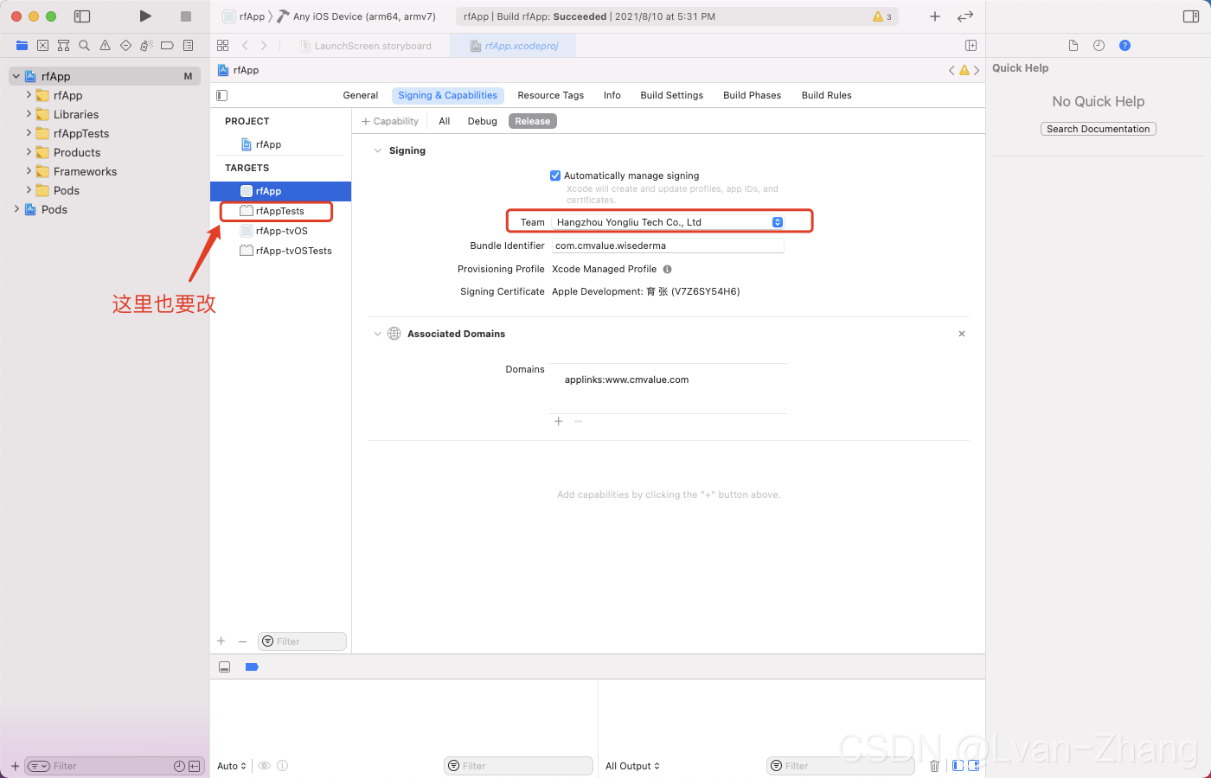The width and height of the screenshot is (1211, 778).
Task: Remove the Associated Domains capability
Action: coord(962,334)
